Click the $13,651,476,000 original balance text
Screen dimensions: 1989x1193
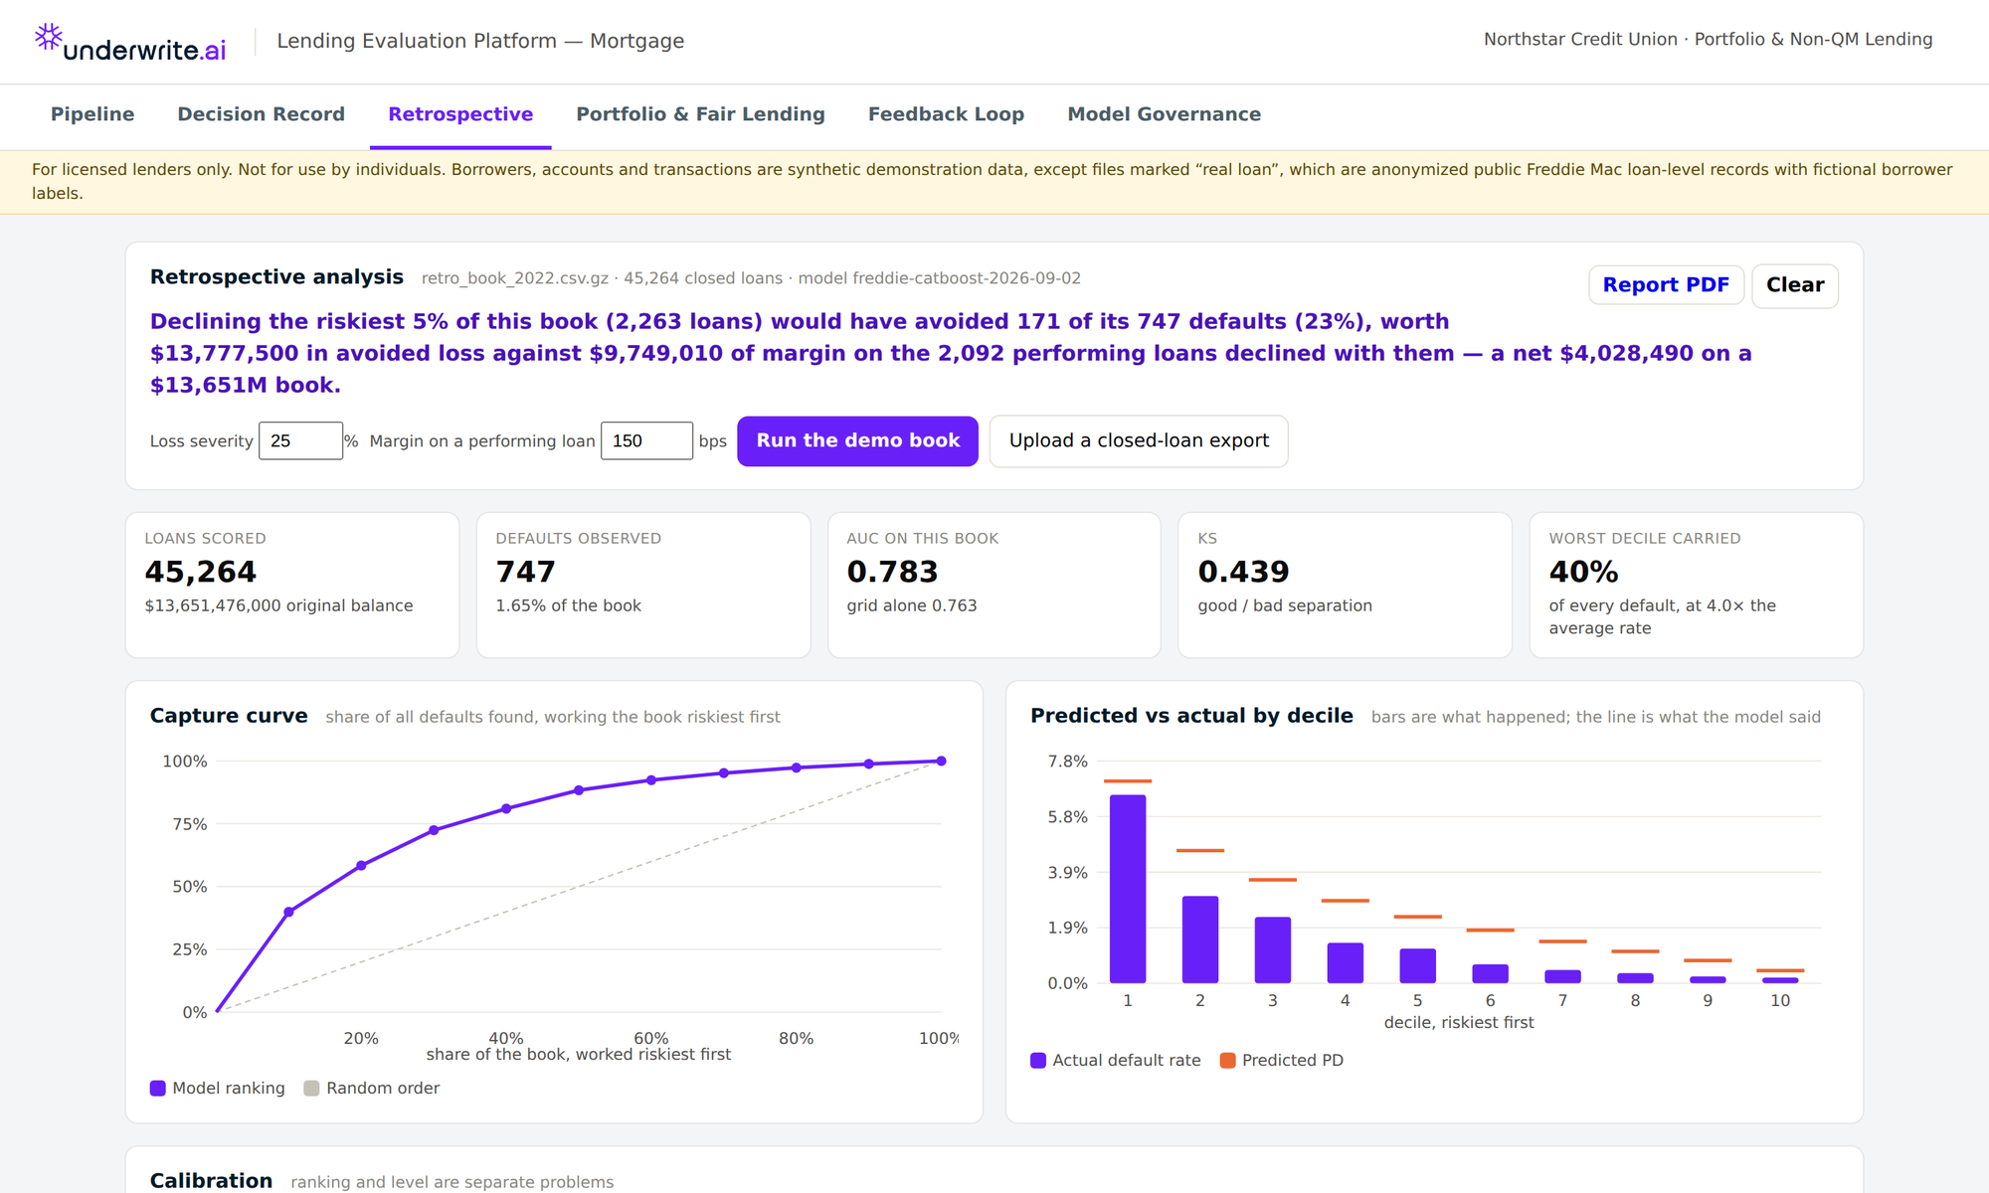[278, 605]
